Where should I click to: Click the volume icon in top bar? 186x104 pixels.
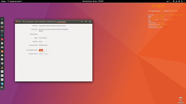pyautogui.click(x=179, y=1)
